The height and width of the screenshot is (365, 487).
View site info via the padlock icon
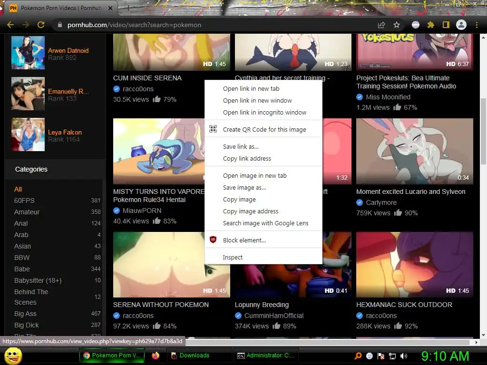[x=60, y=25]
